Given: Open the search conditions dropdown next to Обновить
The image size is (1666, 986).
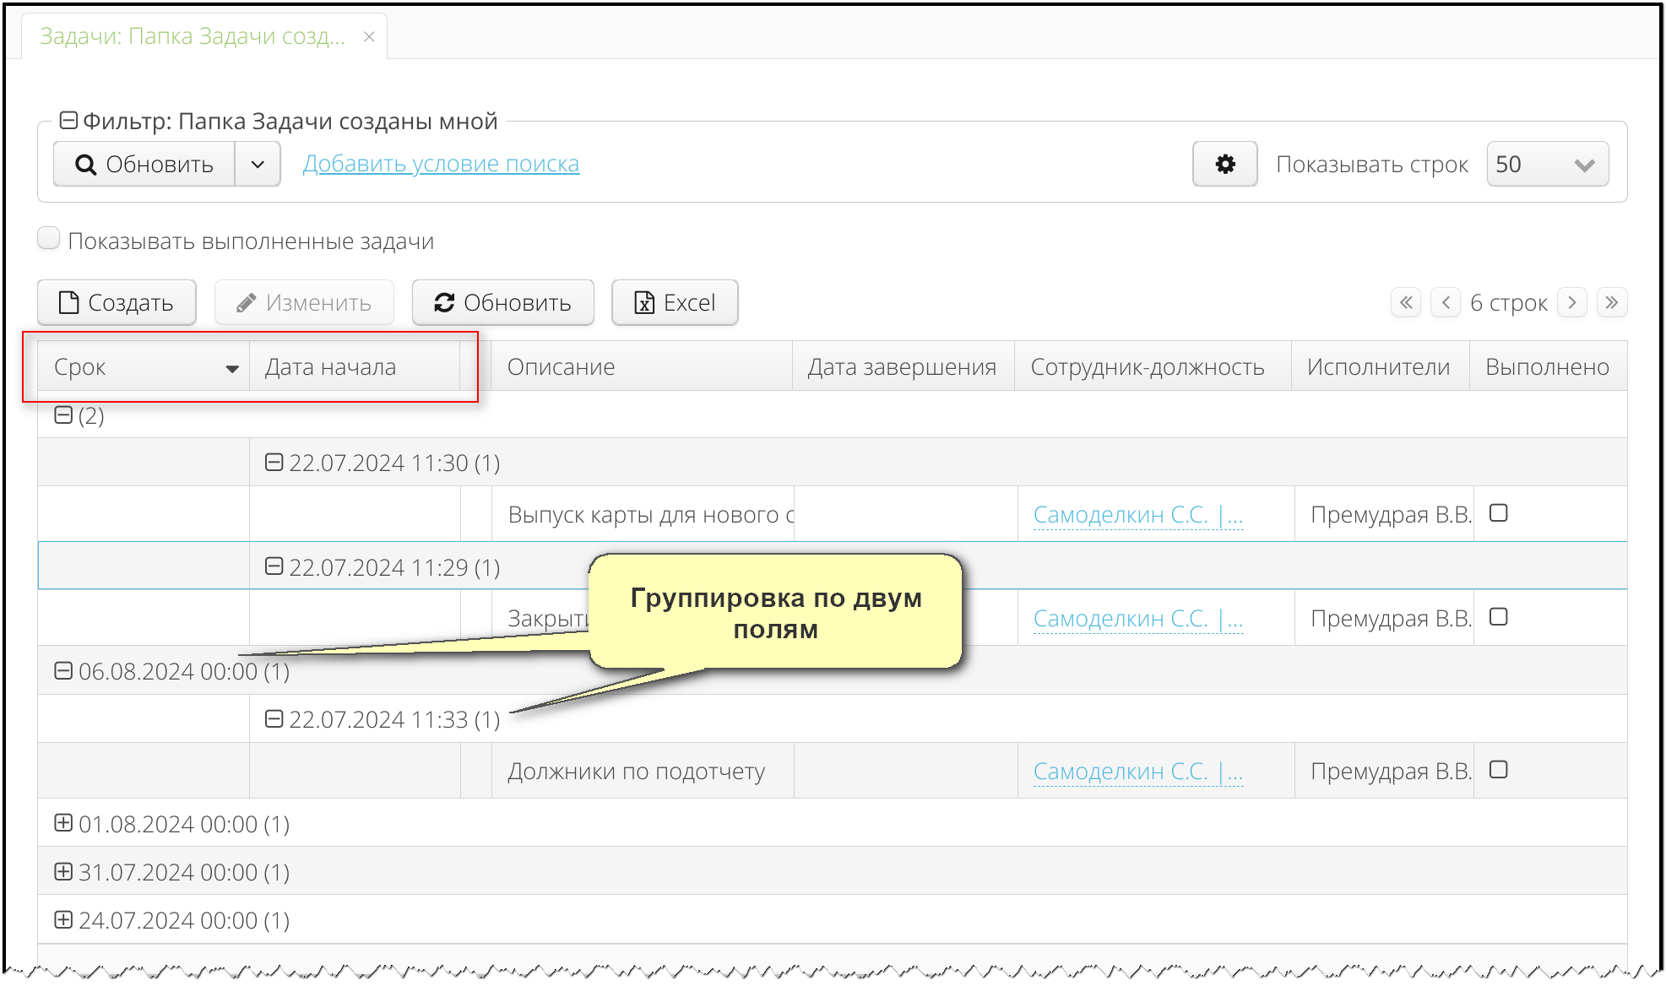Looking at the screenshot, I should pyautogui.click(x=258, y=164).
